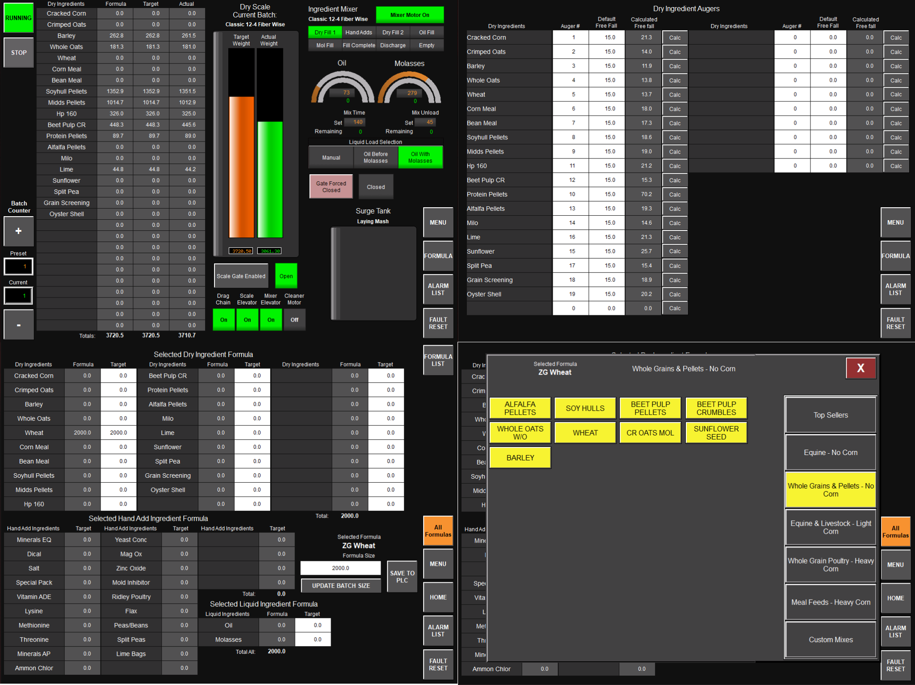915x685 pixels.
Task: Open the Custom Mixes category
Action: click(x=831, y=639)
